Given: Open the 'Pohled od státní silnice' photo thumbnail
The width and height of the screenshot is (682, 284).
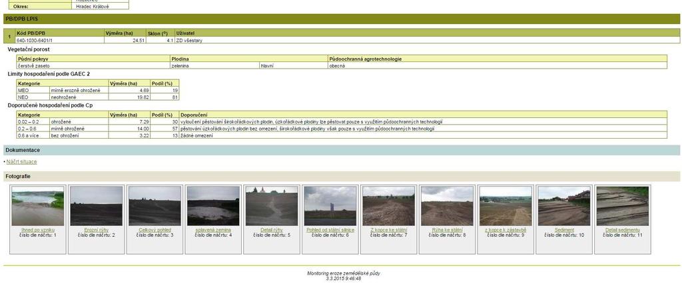Looking at the screenshot, I should [330, 206].
